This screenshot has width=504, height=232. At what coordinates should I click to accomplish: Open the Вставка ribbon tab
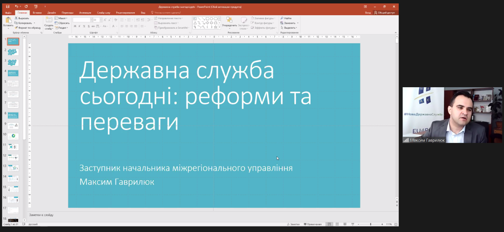coord(37,12)
